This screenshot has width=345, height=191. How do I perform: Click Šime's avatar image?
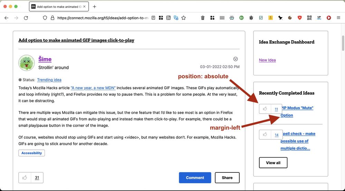click(x=26, y=63)
